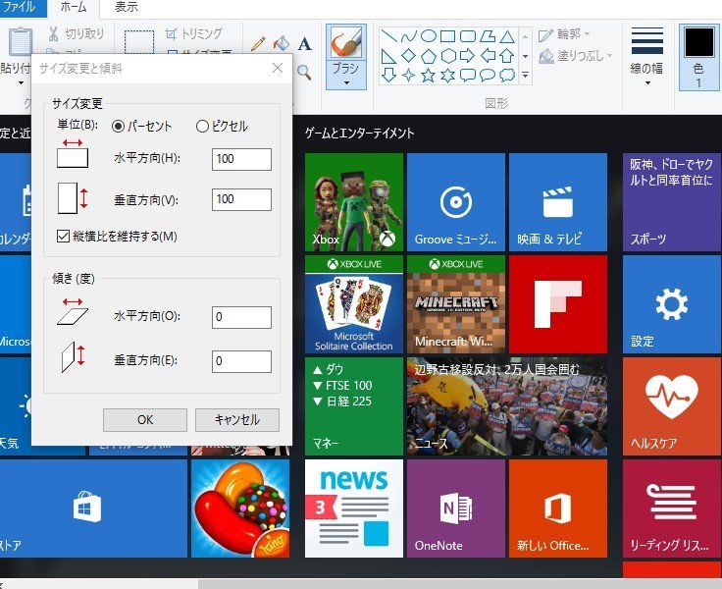Select the ピクセル radio button
The image size is (722, 589).
tap(203, 126)
